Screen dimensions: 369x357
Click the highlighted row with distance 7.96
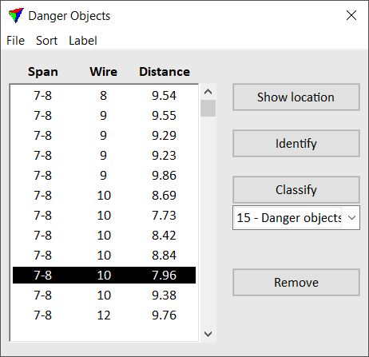104,276
